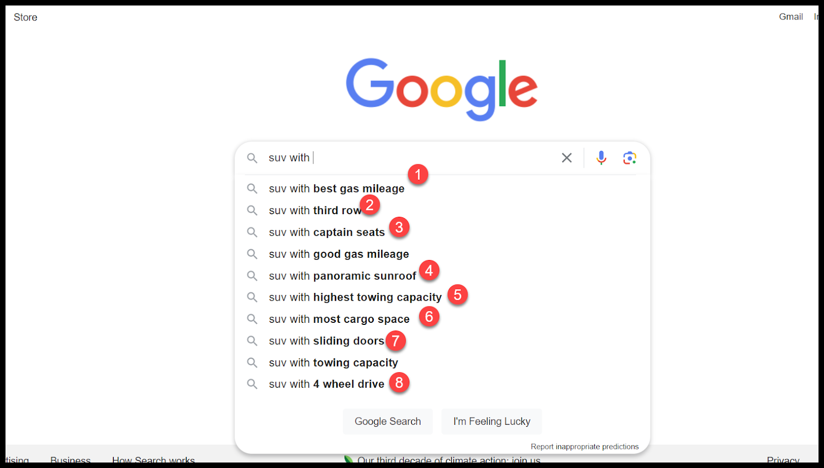Pick 'suv with good gas mileage' suggestion
The height and width of the screenshot is (468, 824).
[x=338, y=254]
